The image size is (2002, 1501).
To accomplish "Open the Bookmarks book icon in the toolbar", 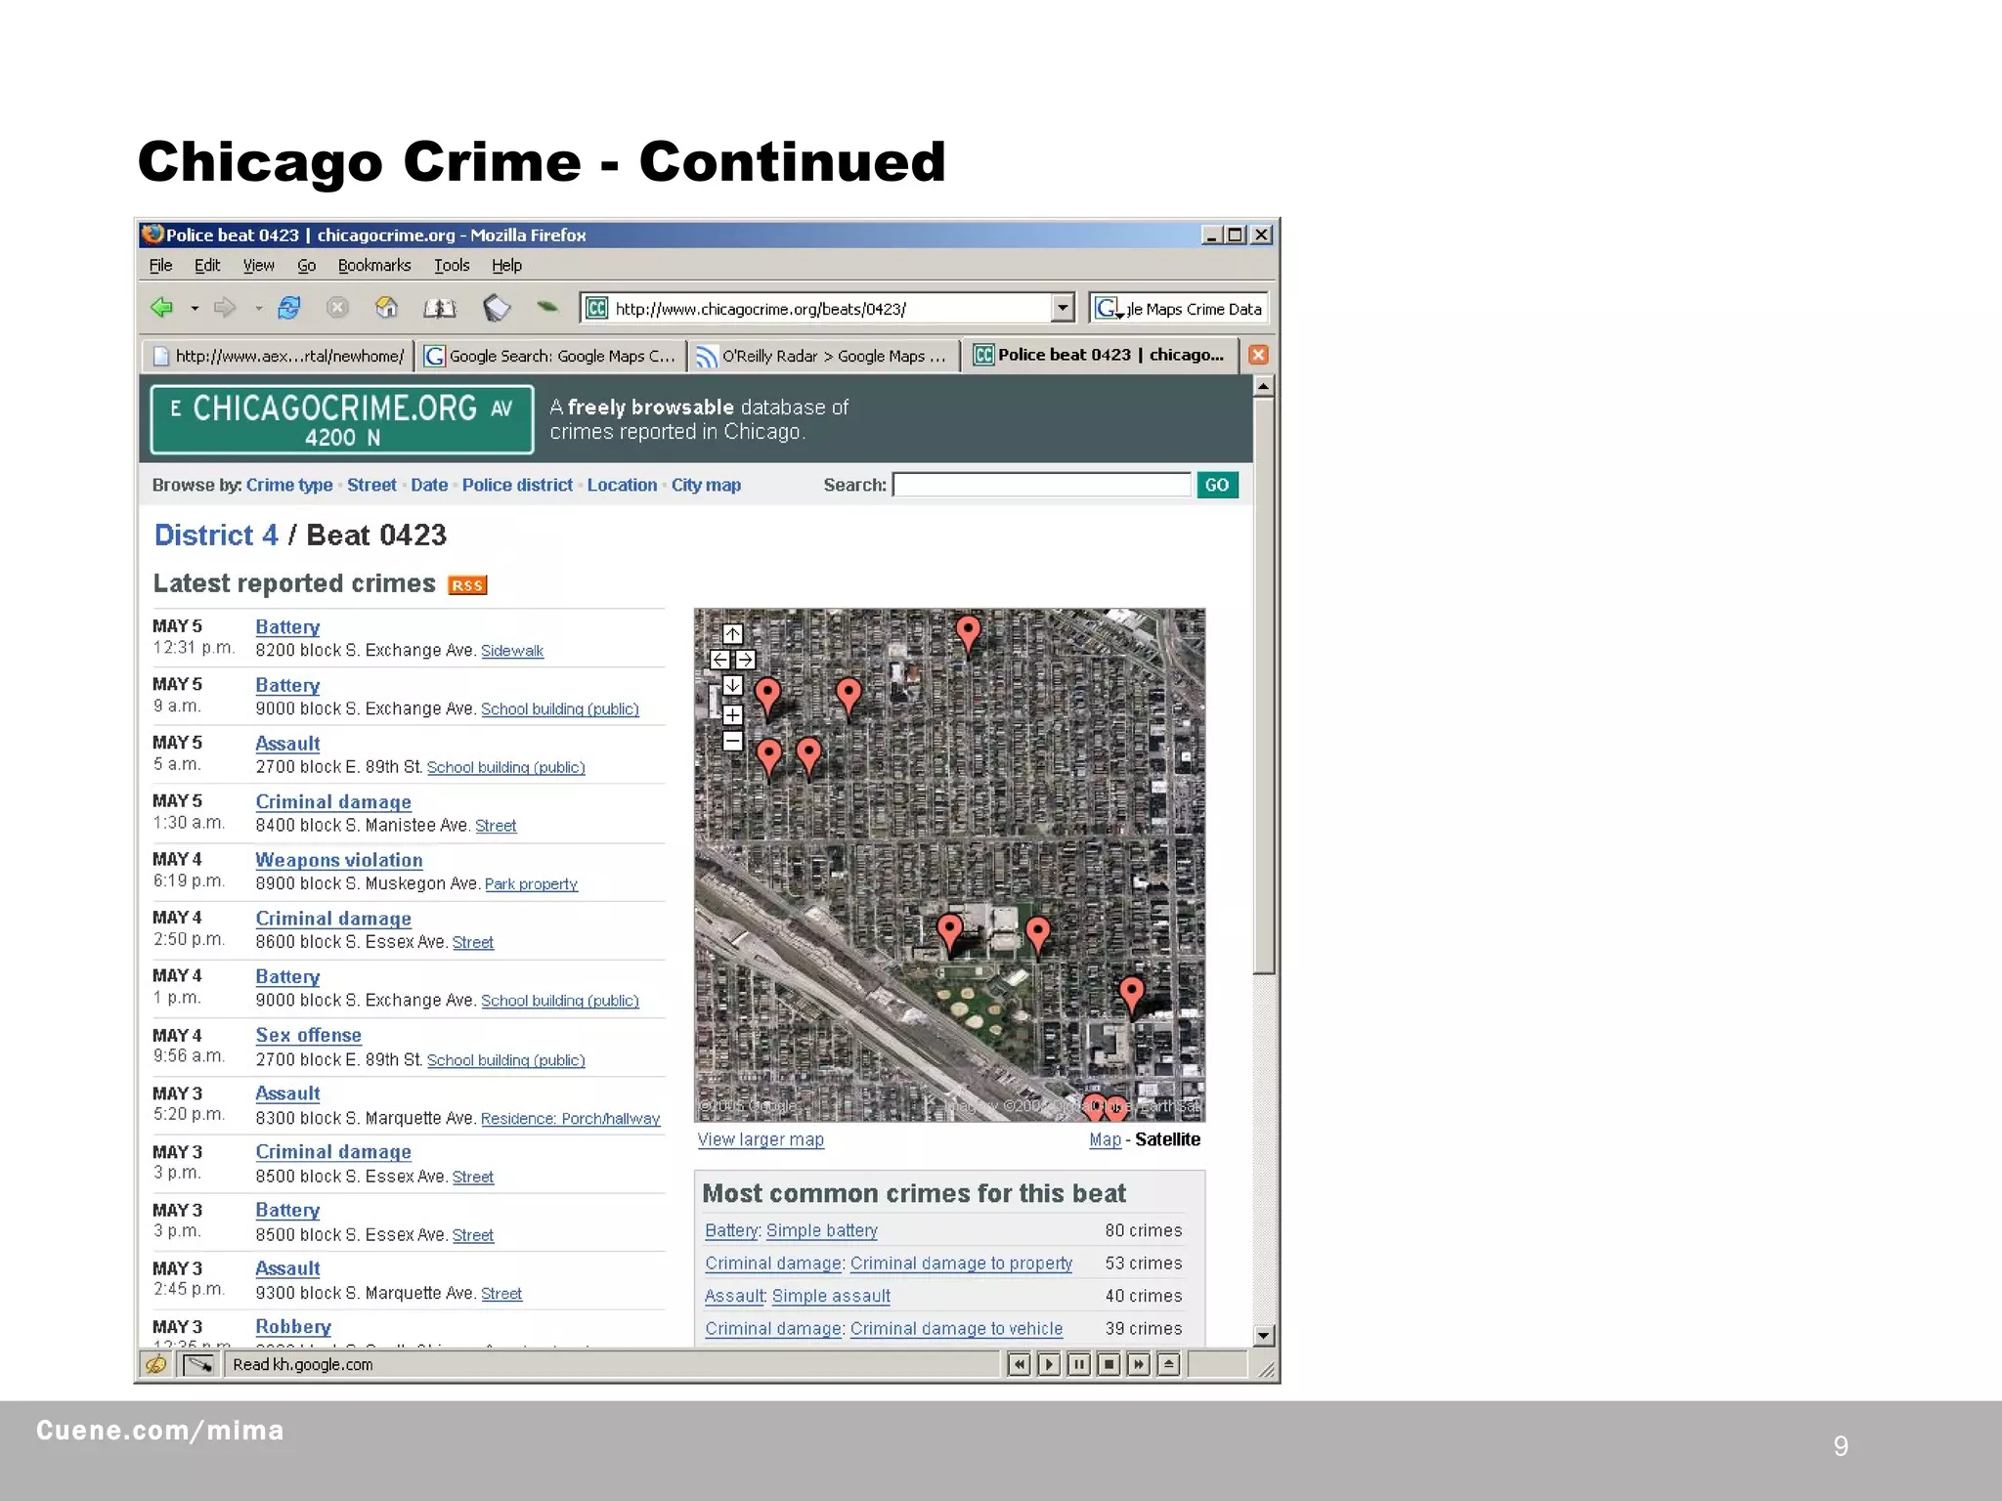I will (440, 309).
